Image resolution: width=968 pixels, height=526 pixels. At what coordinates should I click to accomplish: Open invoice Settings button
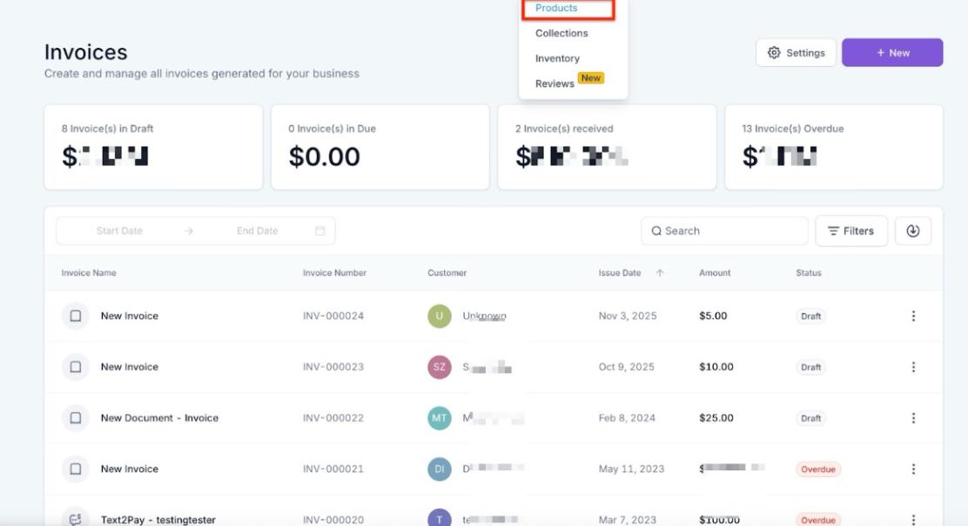tap(796, 53)
